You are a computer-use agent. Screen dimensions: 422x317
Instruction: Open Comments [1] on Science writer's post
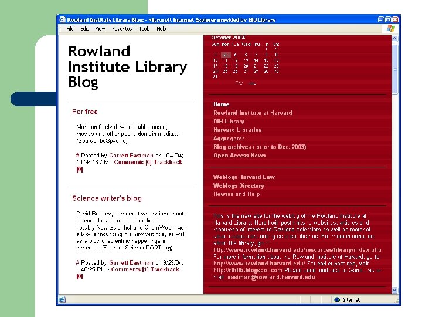(x=130, y=269)
